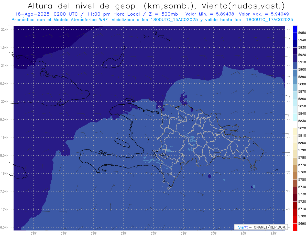Click the colorbar label 5830
Screen dimensions: 307x237
302,121
